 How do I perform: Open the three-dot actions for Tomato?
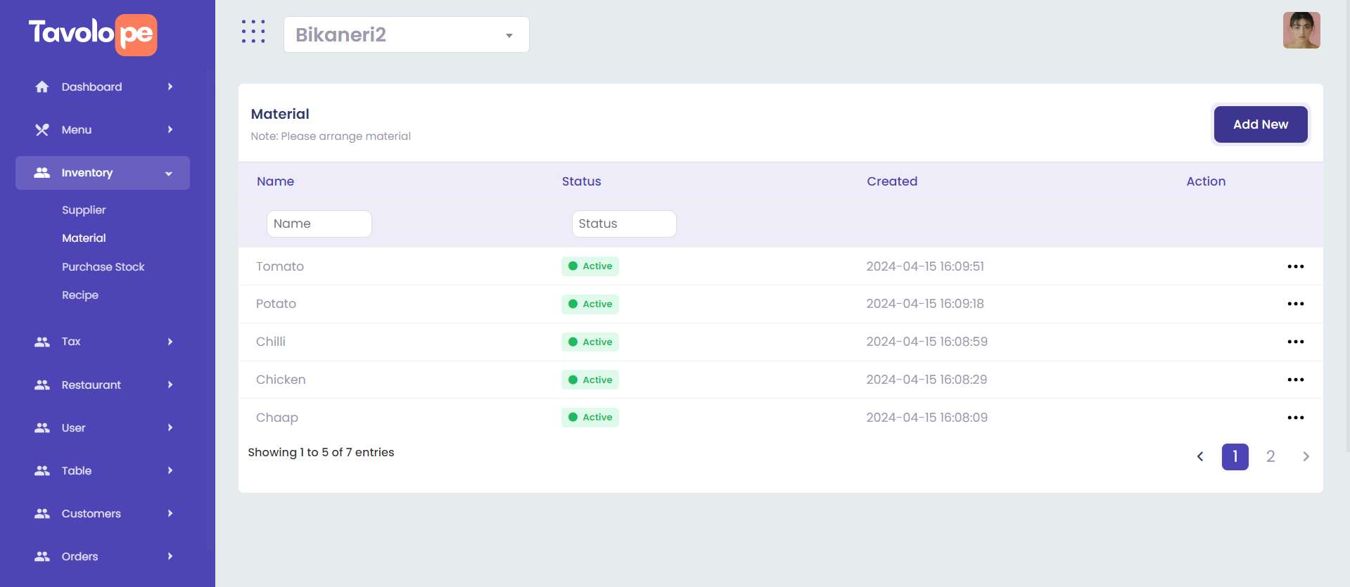coord(1295,266)
